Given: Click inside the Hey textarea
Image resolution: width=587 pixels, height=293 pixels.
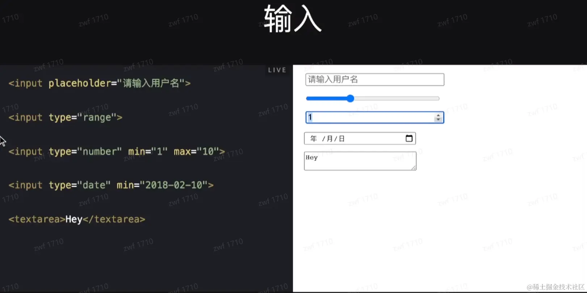Looking at the screenshot, I should click(x=360, y=161).
